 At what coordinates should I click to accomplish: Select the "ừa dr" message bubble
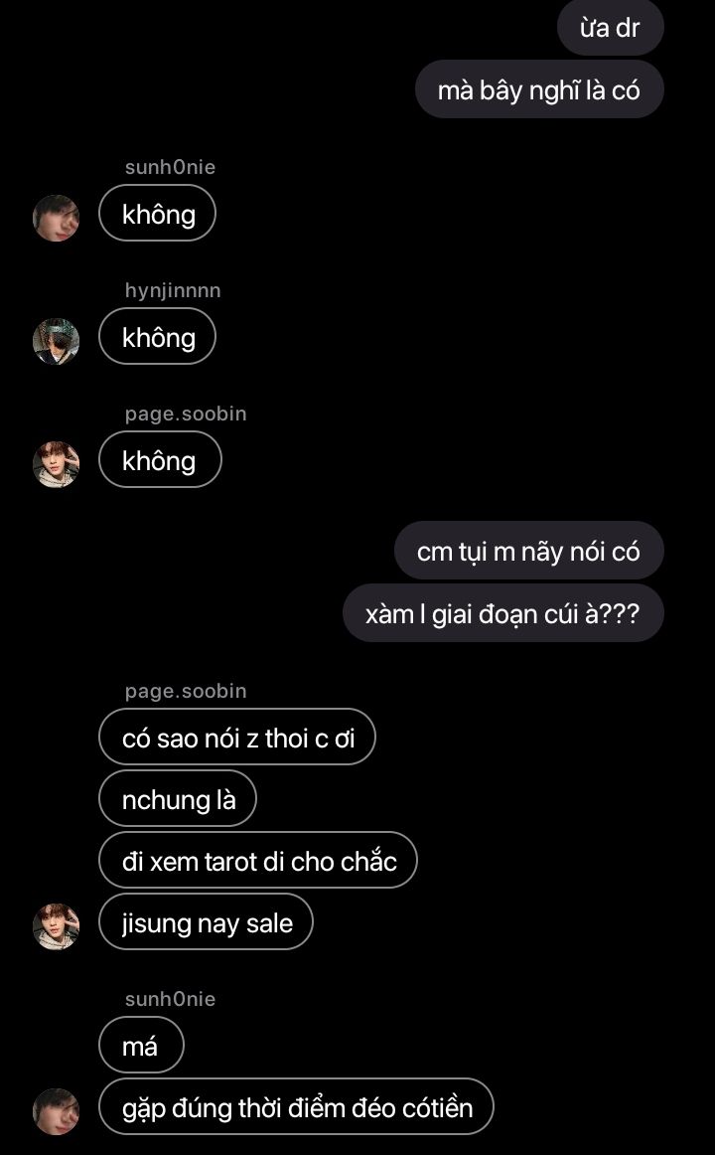tap(611, 28)
